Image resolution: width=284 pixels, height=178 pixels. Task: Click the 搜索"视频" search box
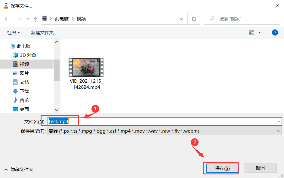pyautogui.click(x=242, y=19)
